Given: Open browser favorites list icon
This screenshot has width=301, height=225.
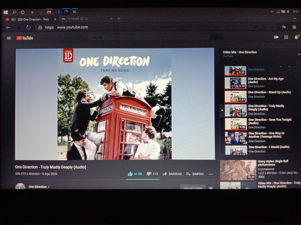Looking at the screenshot, I should point(284,27).
